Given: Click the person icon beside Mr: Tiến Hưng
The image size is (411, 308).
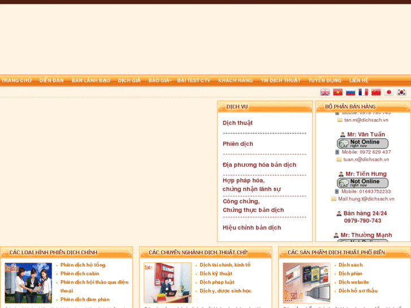Looking at the screenshot, I should [341, 174].
